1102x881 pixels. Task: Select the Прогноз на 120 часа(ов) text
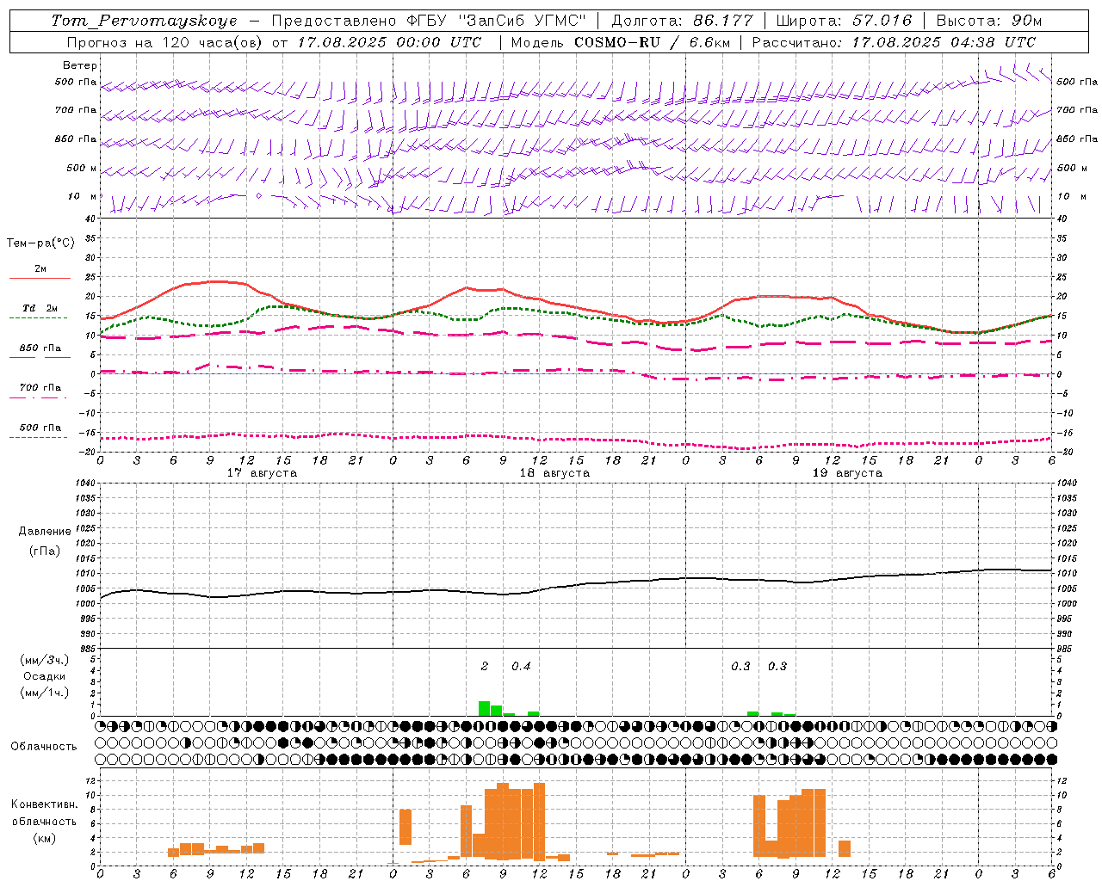point(166,42)
